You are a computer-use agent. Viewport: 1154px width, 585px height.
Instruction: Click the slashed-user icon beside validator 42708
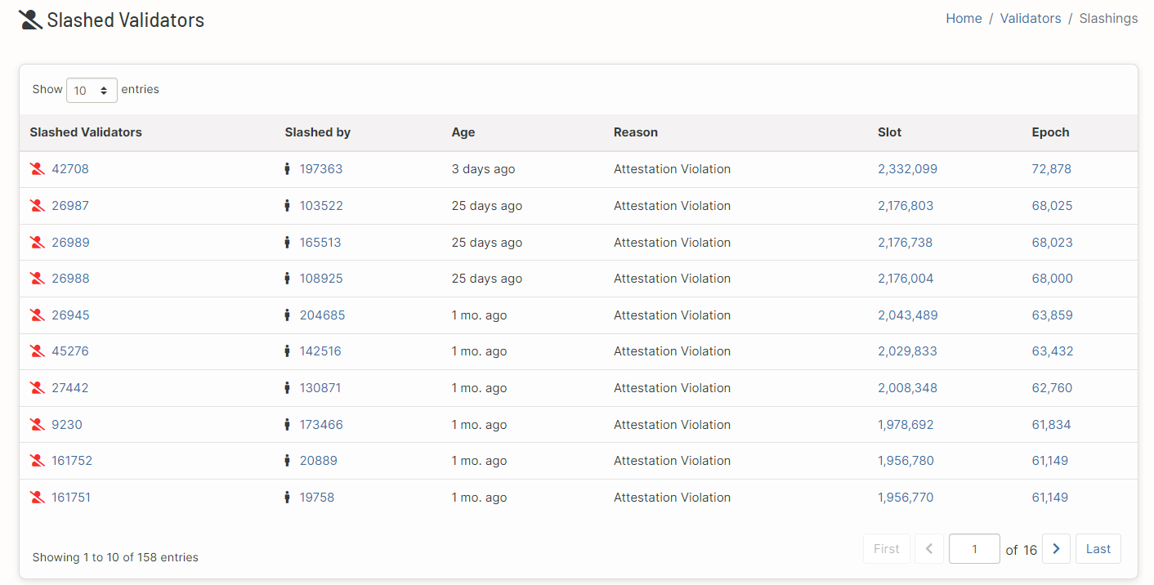click(37, 169)
